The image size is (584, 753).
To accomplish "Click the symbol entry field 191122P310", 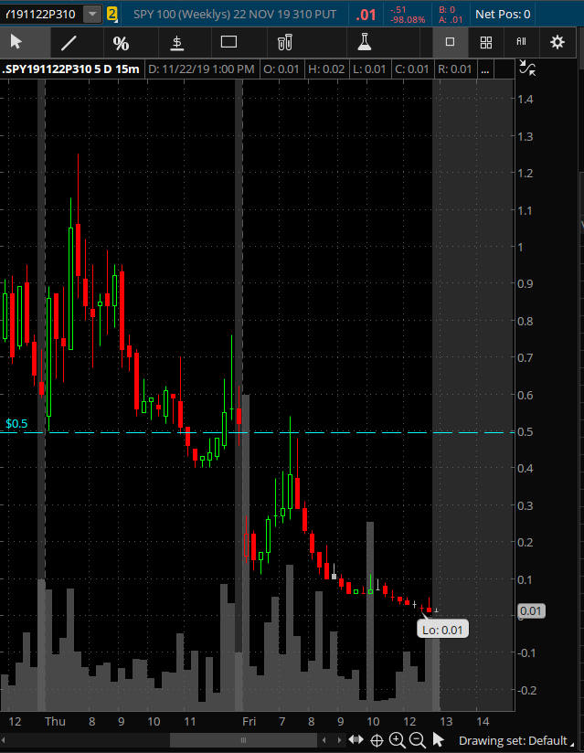I will pyautogui.click(x=41, y=15).
